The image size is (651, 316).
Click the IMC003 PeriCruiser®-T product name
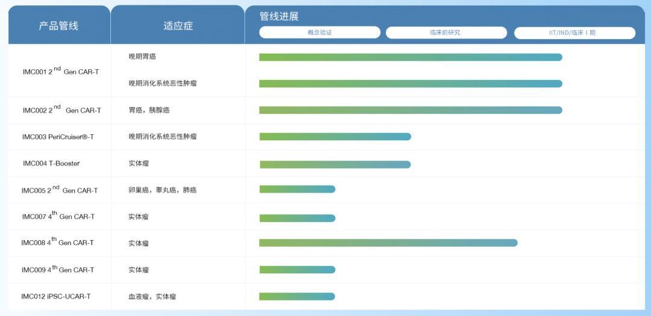58,137
